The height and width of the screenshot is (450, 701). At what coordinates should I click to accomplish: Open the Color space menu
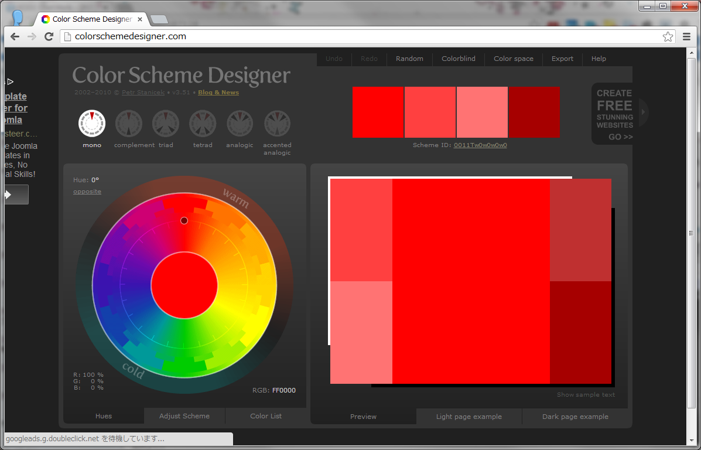pyautogui.click(x=514, y=59)
